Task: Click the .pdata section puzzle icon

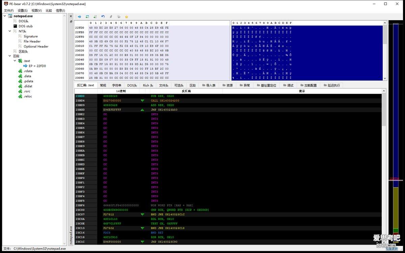Action: [20, 81]
